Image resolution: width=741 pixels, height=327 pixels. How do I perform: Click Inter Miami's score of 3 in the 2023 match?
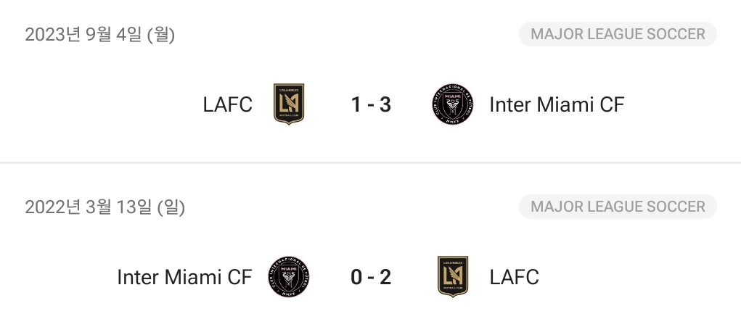click(385, 105)
